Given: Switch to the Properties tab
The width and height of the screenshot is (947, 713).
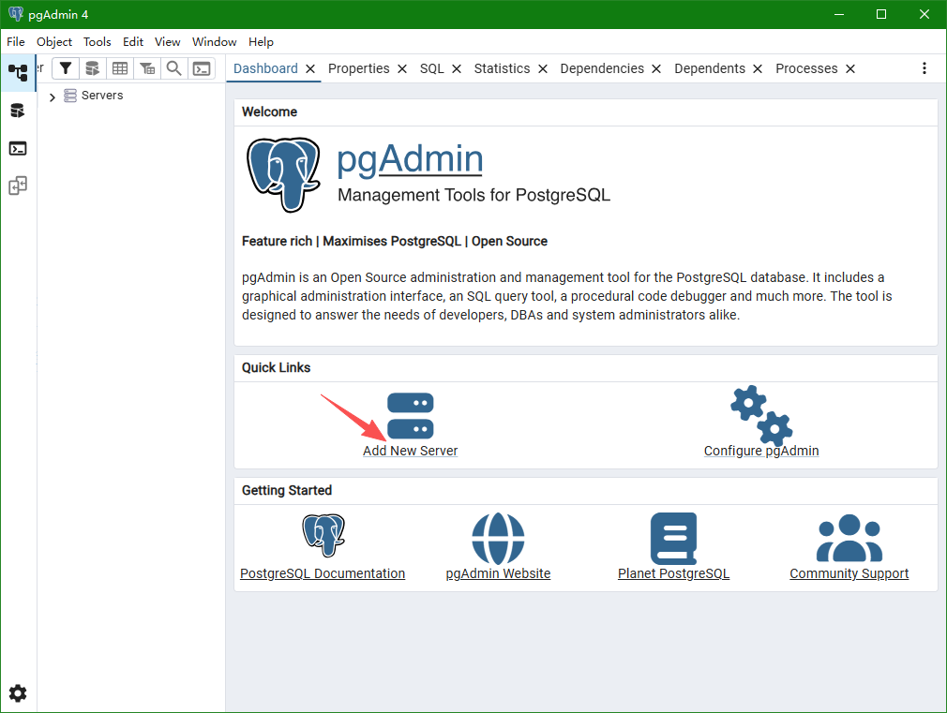Looking at the screenshot, I should point(359,68).
